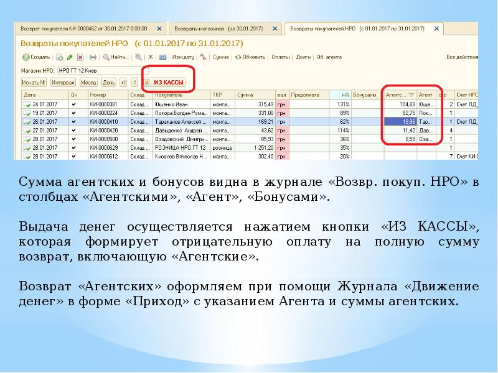Click the +1 day increment button
The image size is (498, 373).
pos(123,82)
